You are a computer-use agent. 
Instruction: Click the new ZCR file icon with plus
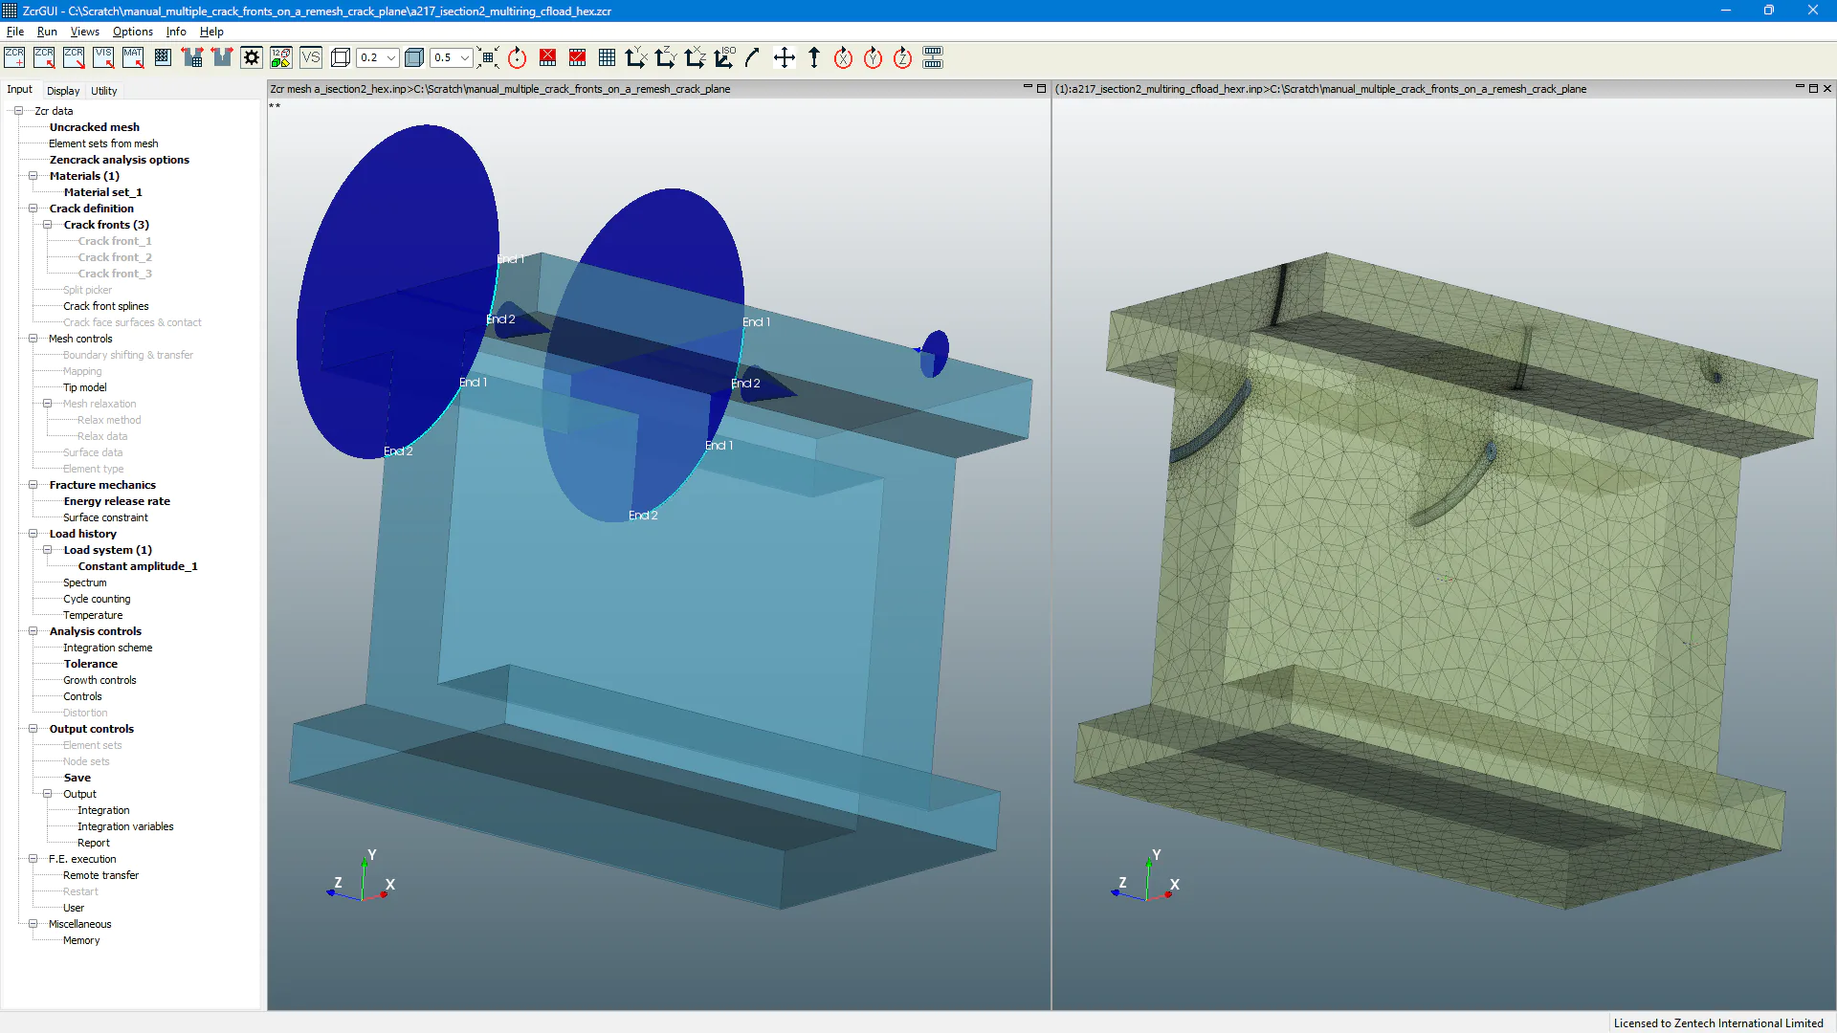click(14, 57)
